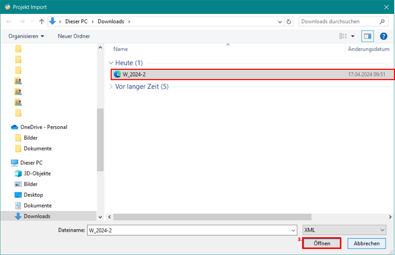Click Neuer Ordner

pyautogui.click(x=74, y=36)
